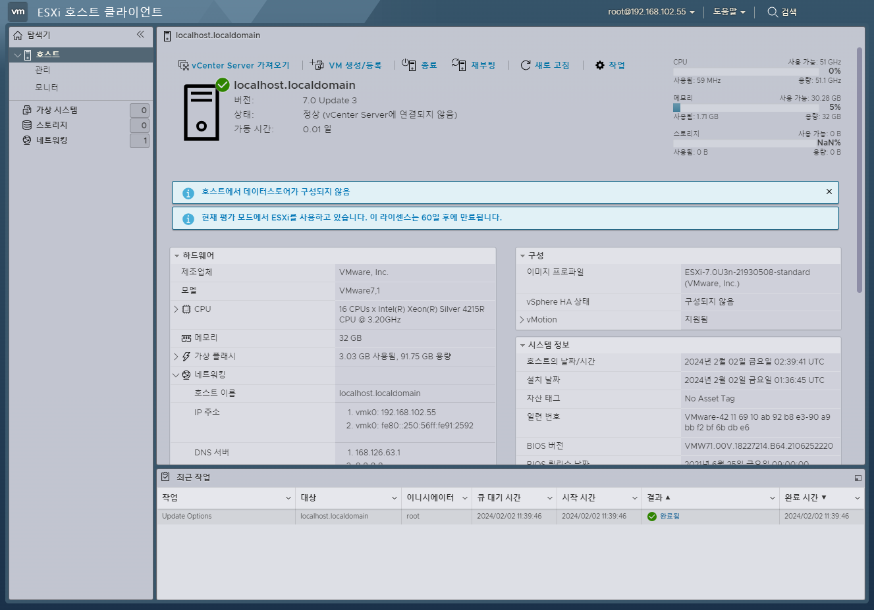Click the shutdown icon in the toolbar
The image size is (874, 610).
click(x=409, y=64)
